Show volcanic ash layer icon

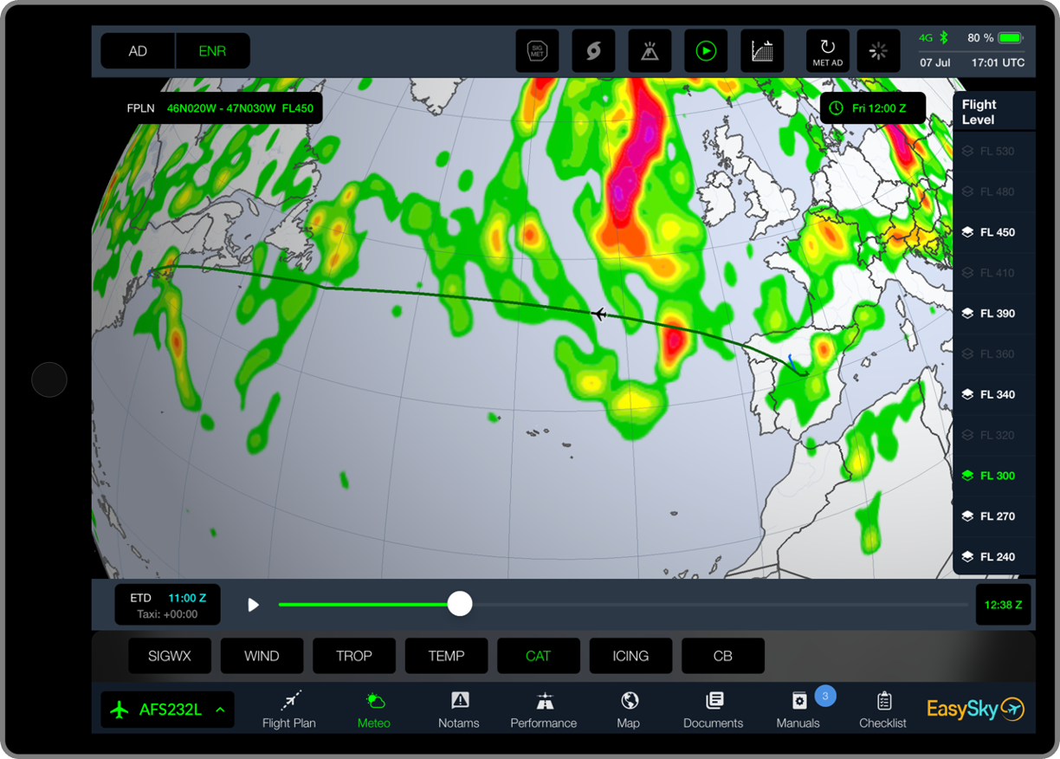[650, 51]
